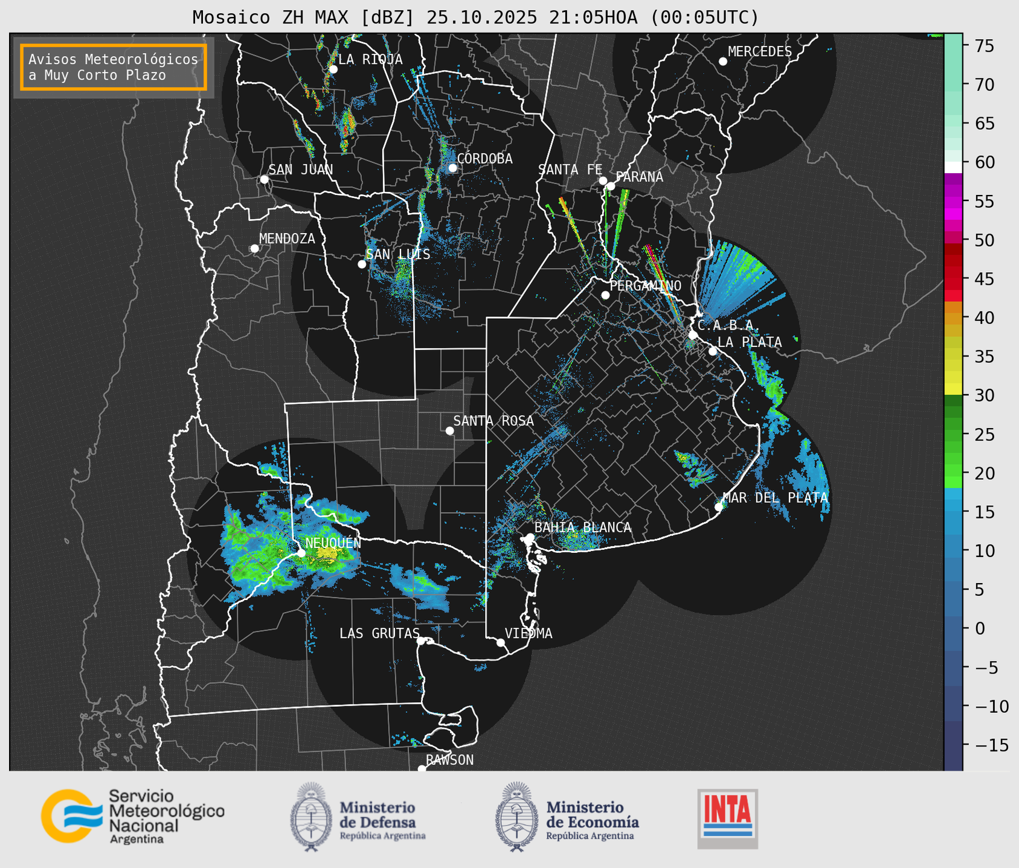Click the SAN JUAN city marker dot
Screen dimensions: 1019x868
point(264,179)
